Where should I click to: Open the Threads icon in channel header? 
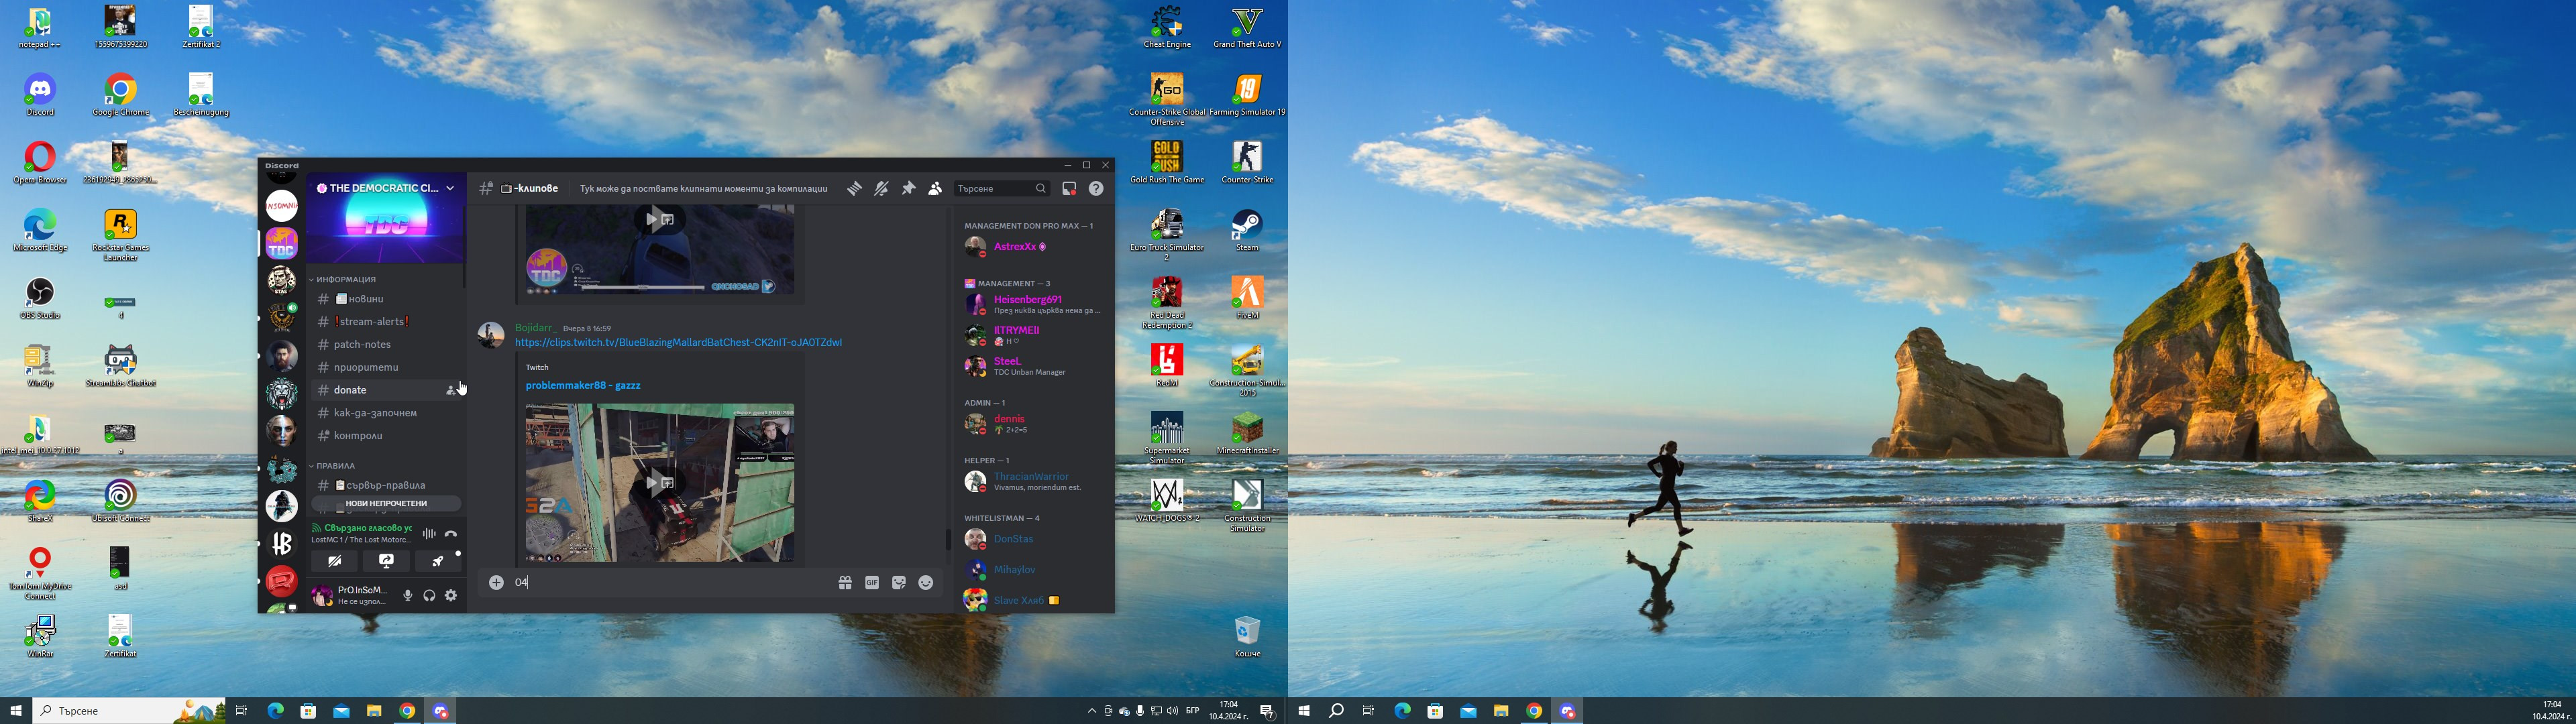pos(854,189)
